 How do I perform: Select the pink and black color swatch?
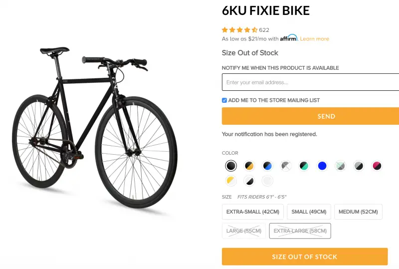(377, 166)
